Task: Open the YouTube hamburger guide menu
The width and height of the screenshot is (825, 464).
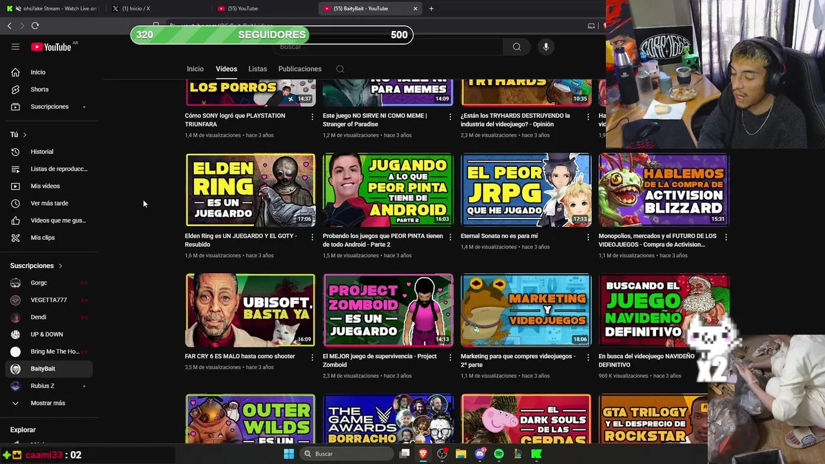Action: pyautogui.click(x=15, y=46)
